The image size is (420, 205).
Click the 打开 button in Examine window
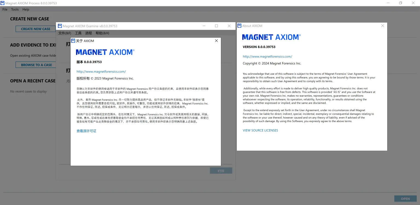(221, 171)
